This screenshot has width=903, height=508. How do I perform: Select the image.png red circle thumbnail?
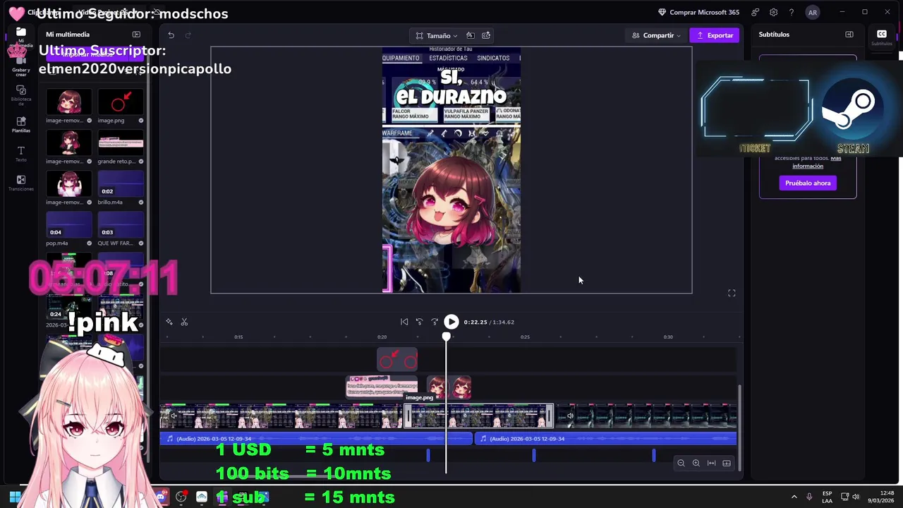point(121,102)
